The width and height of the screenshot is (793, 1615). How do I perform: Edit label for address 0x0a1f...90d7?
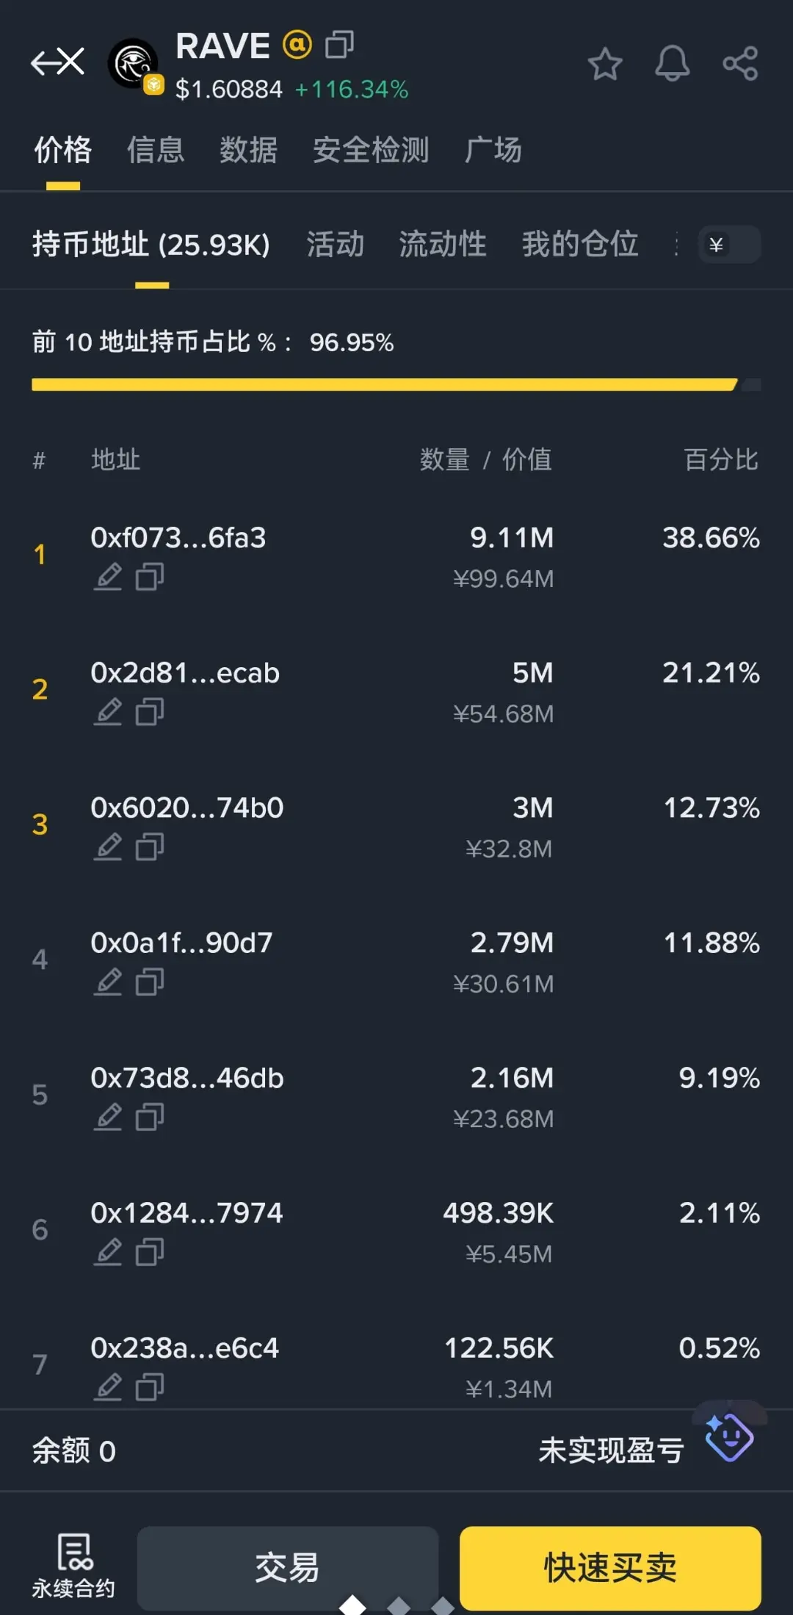(x=108, y=982)
